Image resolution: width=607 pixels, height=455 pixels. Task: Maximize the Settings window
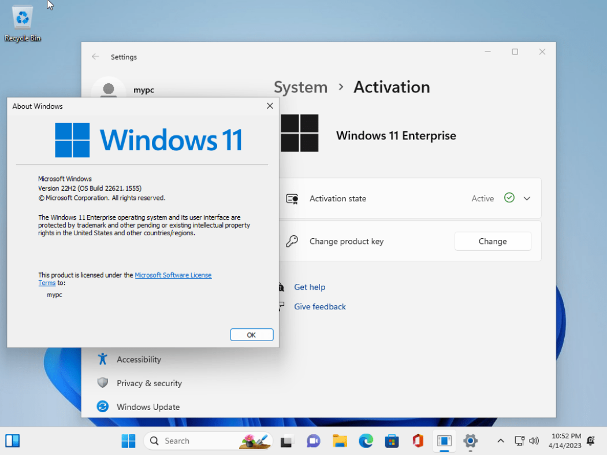515,52
